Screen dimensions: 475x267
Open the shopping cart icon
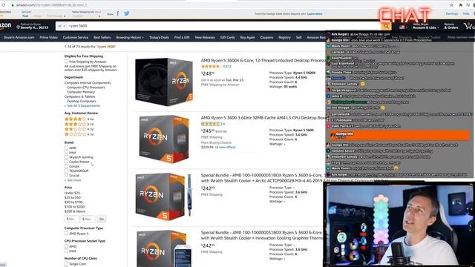coord(468,26)
